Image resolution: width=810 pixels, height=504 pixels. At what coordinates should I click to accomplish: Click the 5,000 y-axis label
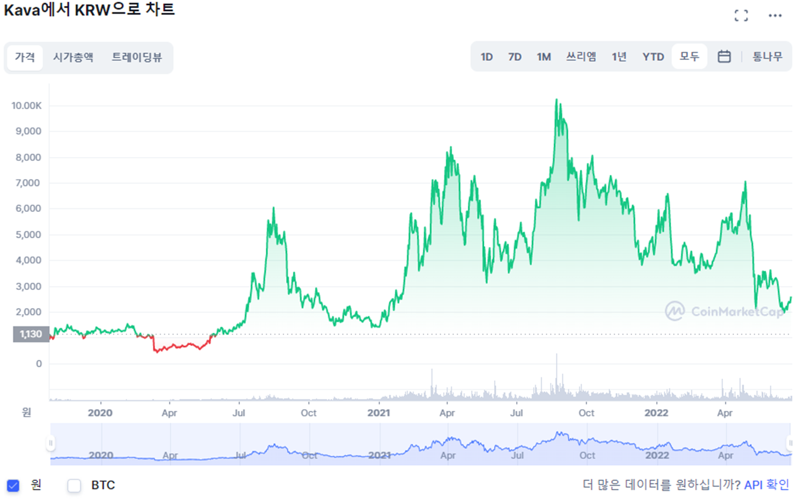(x=29, y=234)
